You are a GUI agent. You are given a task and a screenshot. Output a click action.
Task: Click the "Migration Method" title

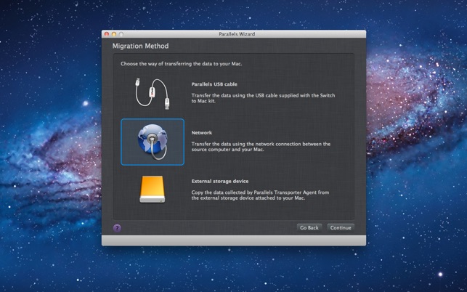pyautogui.click(x=140, y=46)
